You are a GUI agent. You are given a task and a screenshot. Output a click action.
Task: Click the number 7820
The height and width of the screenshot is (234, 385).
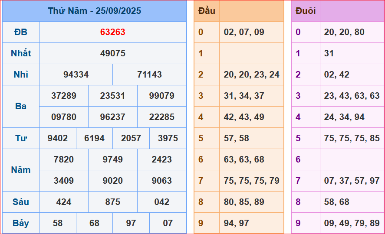(x=64, y=159)
